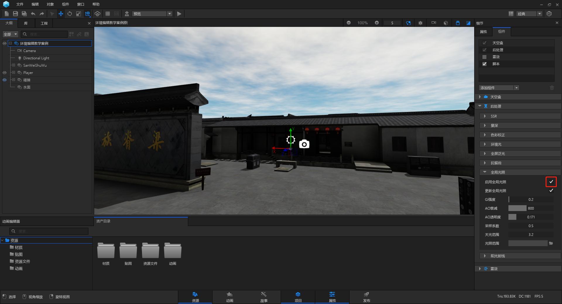Viewport: 562px width, 304px height.
Task: Click the layout panel icon beside 经典
Action: (x=511, y=14)
